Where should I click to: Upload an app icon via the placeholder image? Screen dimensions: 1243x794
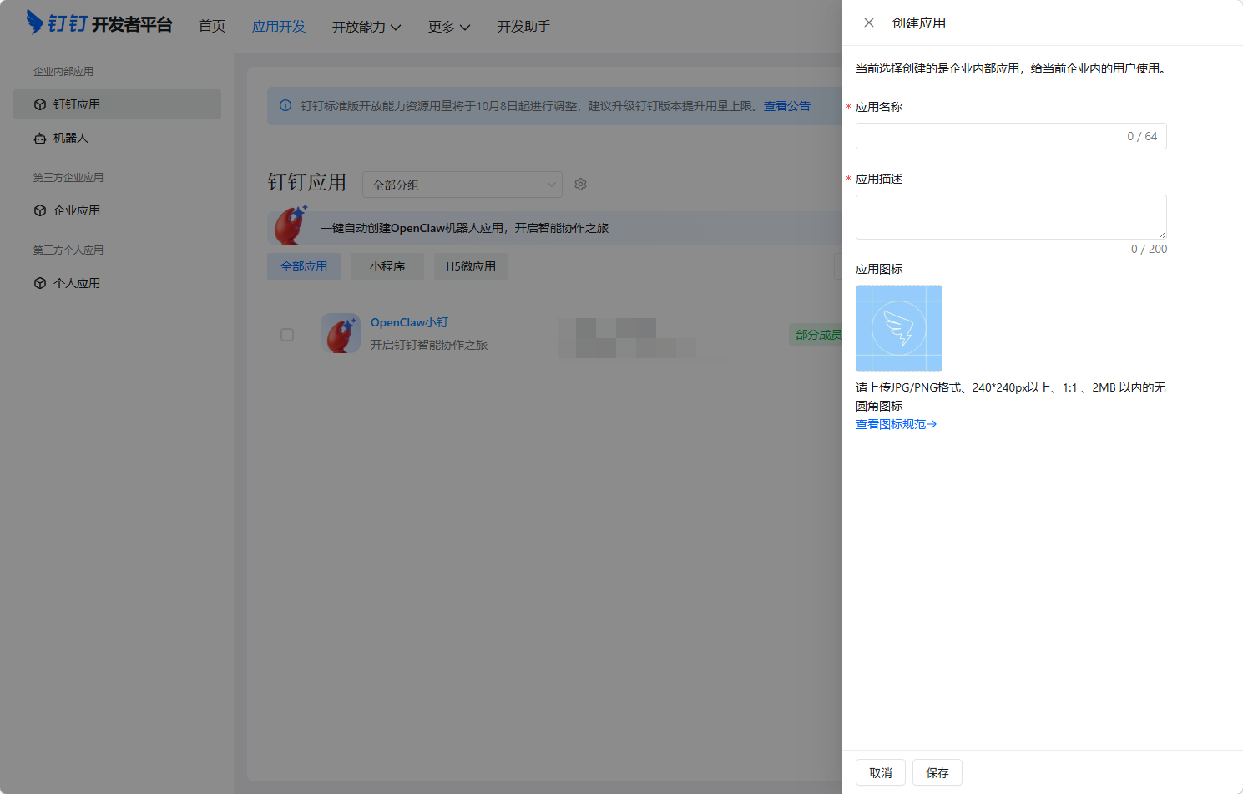(x=899, y=328)
